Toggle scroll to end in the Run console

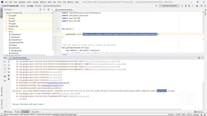click(x=9, y=72)
